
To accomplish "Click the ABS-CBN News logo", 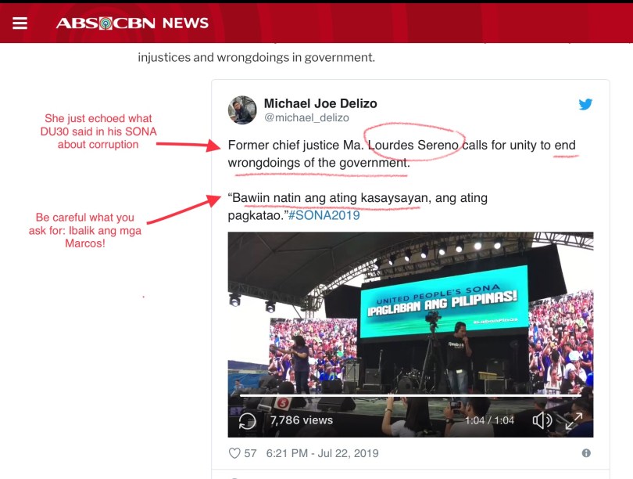I will point(132,23).
